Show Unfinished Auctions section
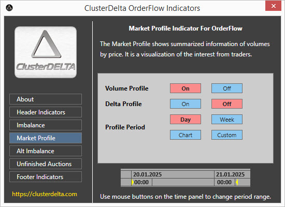 [46, 164]
